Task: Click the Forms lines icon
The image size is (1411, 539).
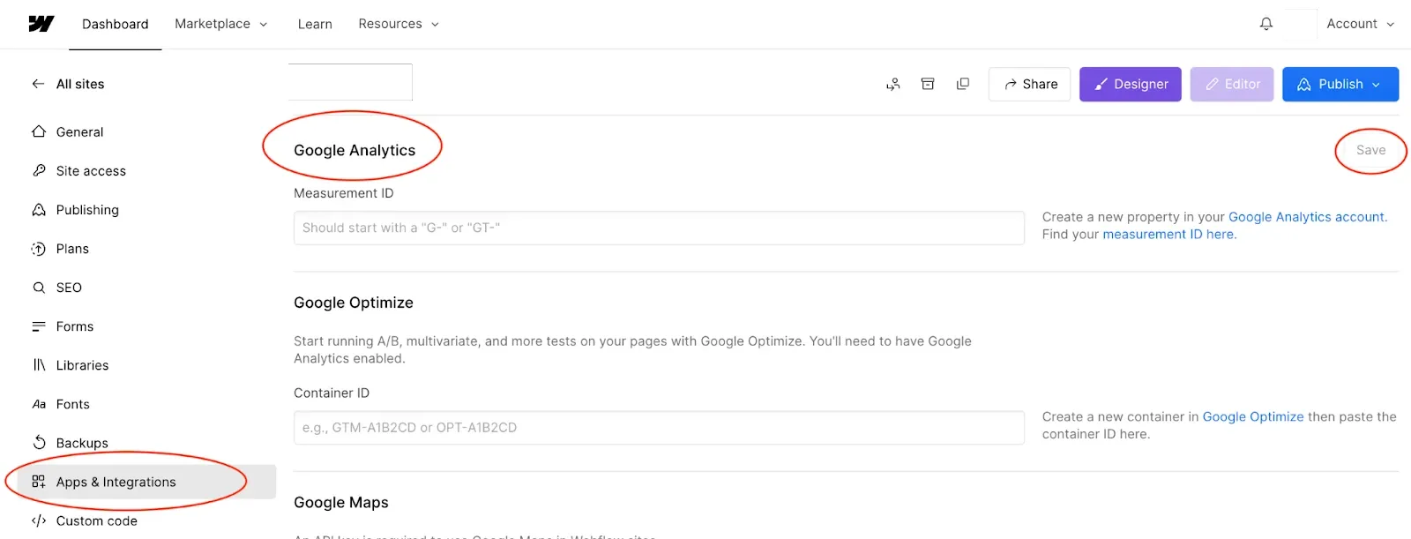Action: click(x=39, y=326)
